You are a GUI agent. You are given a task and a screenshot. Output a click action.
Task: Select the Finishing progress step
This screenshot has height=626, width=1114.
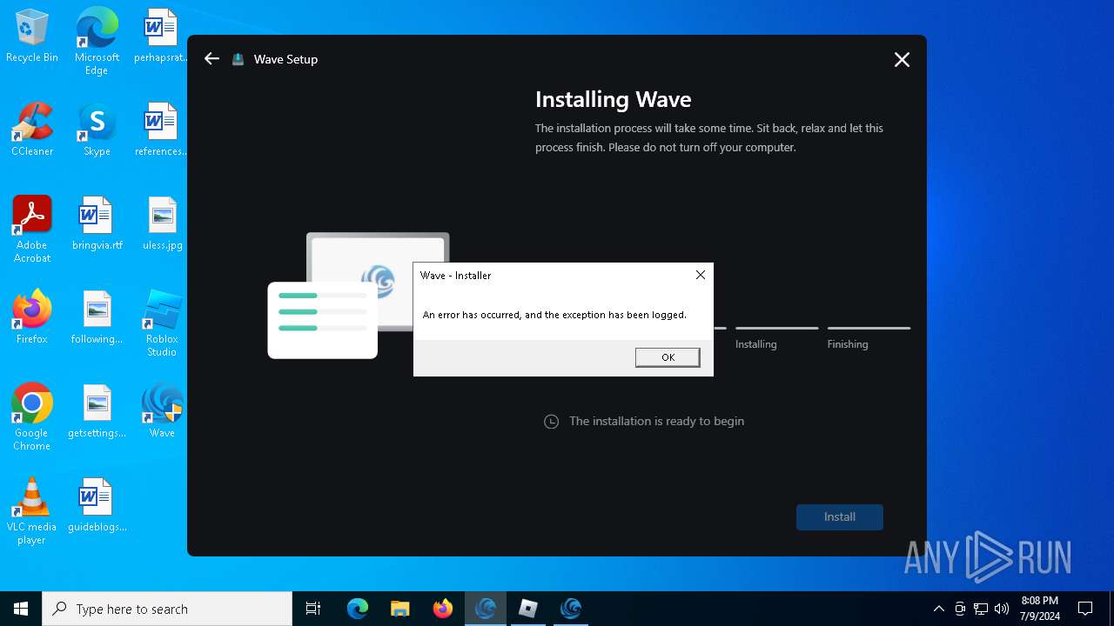pos(869,338)
